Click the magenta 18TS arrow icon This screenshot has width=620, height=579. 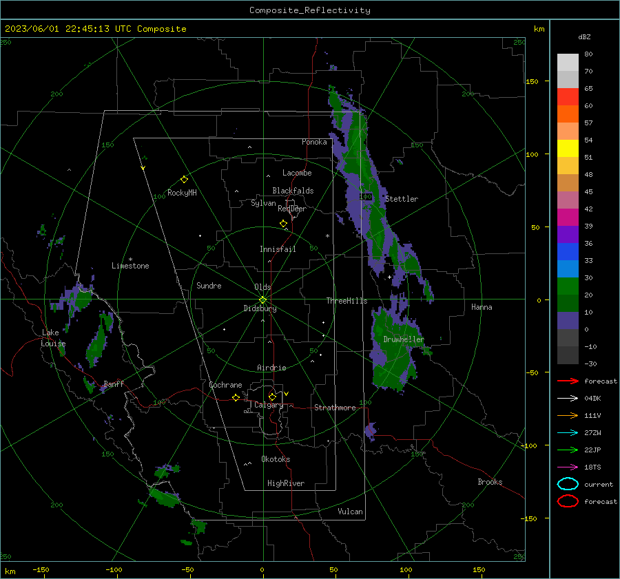pos(568,467)
